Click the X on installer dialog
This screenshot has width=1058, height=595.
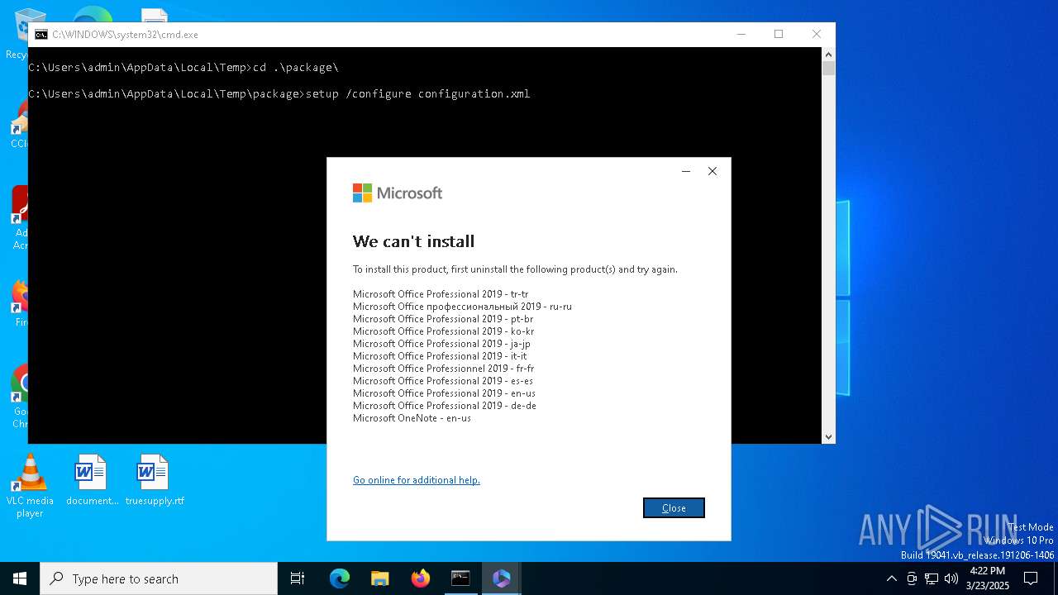712,171
